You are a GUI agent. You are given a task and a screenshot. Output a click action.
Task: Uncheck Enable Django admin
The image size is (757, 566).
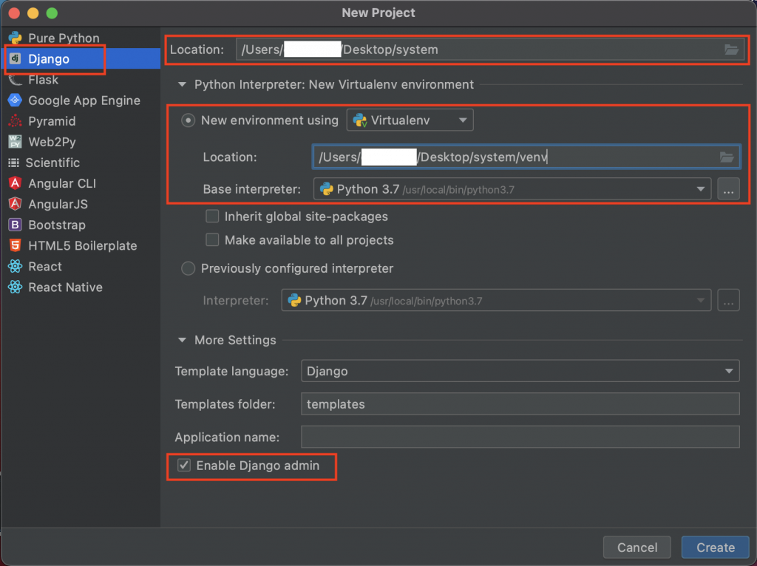click(x=184, y=466)
